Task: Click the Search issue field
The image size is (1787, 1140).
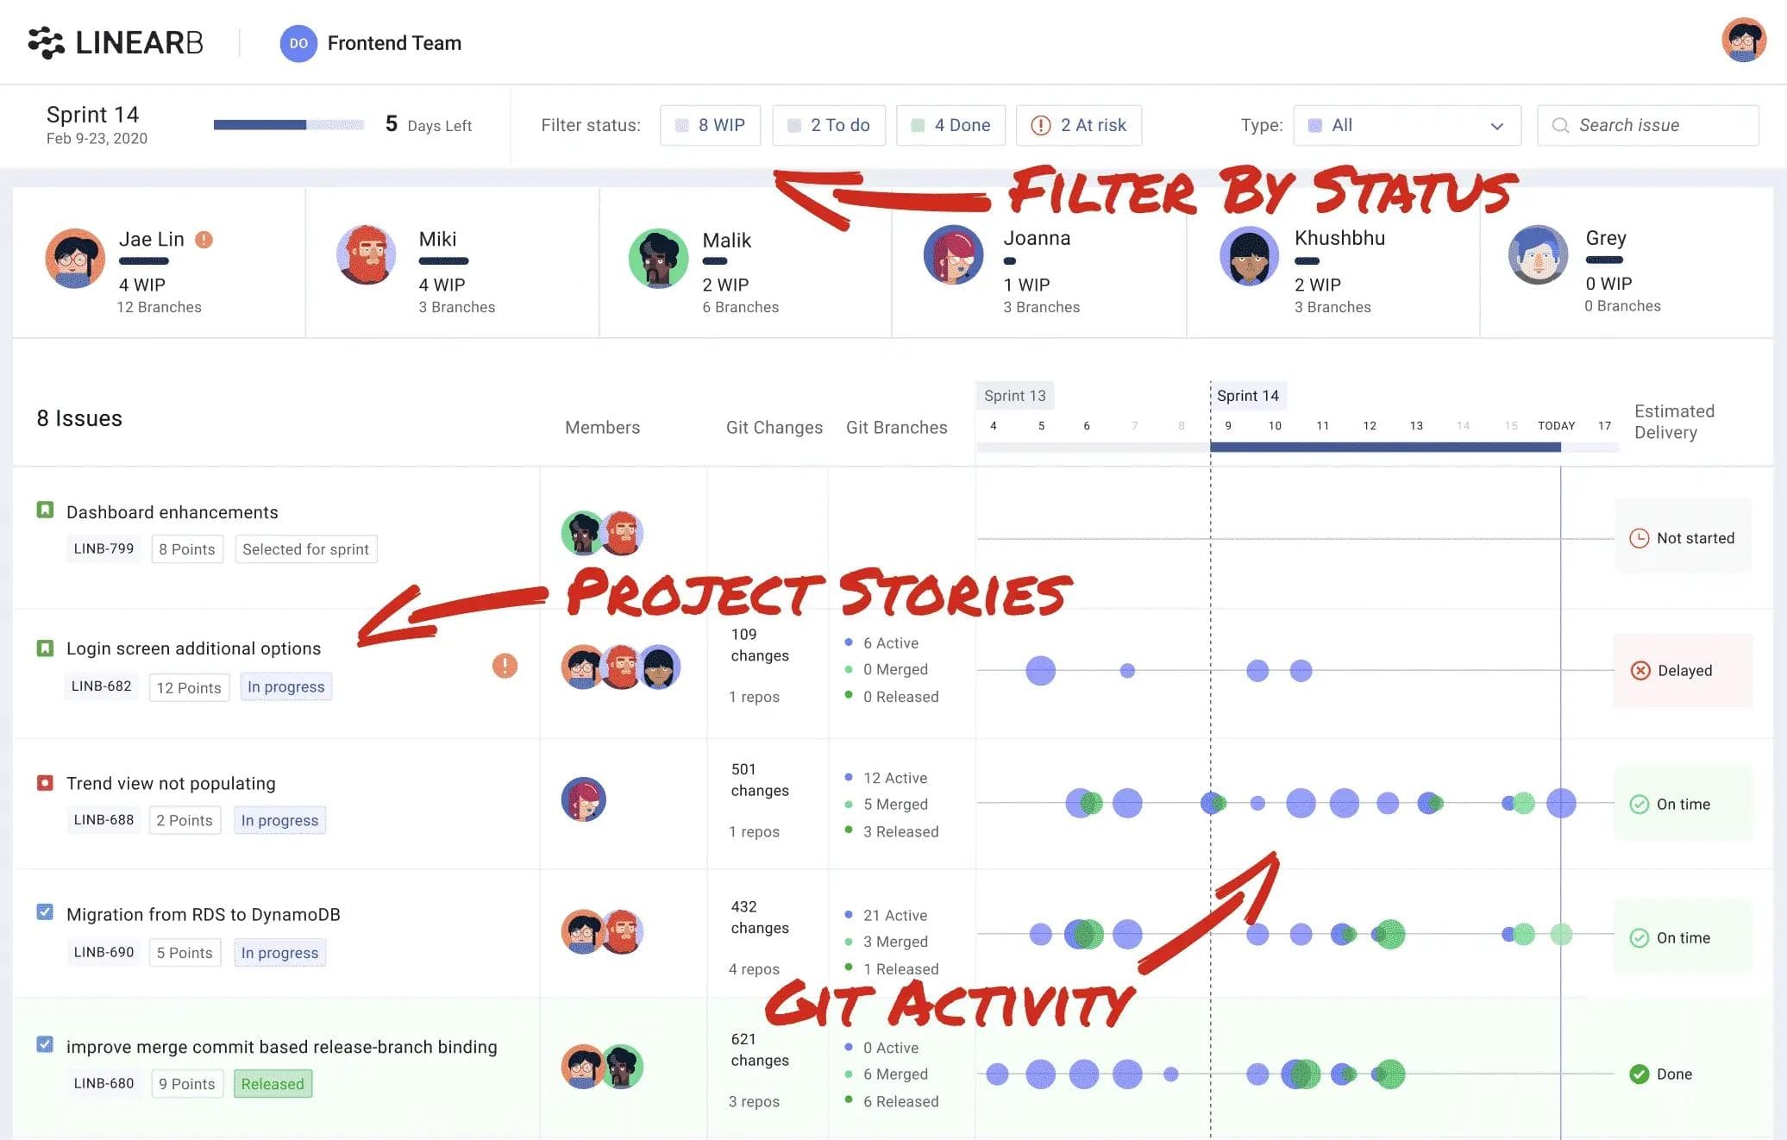Action: 1647,125
